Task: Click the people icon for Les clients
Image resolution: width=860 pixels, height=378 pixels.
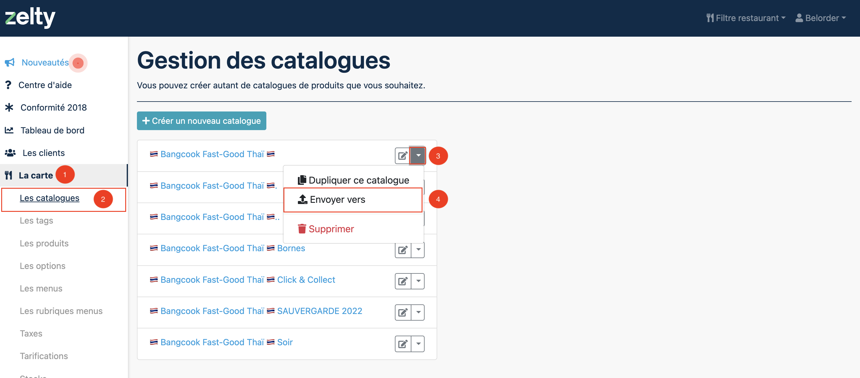Action: coord(10,153)
